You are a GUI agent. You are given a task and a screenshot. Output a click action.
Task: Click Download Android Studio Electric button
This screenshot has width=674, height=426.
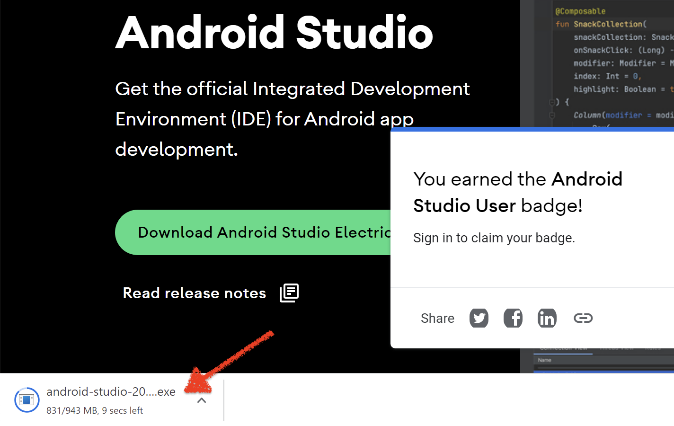[253, 232]
